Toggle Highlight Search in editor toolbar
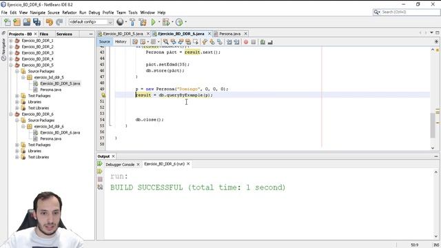Screen dimensions: 441x248 click(x=188, y=42)
